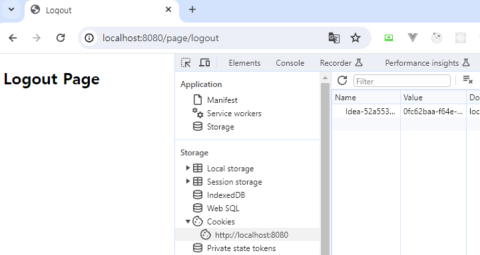Reload the logout page
Image resolution: width=480 pixels, height=255 pixels.
point(61,38)
